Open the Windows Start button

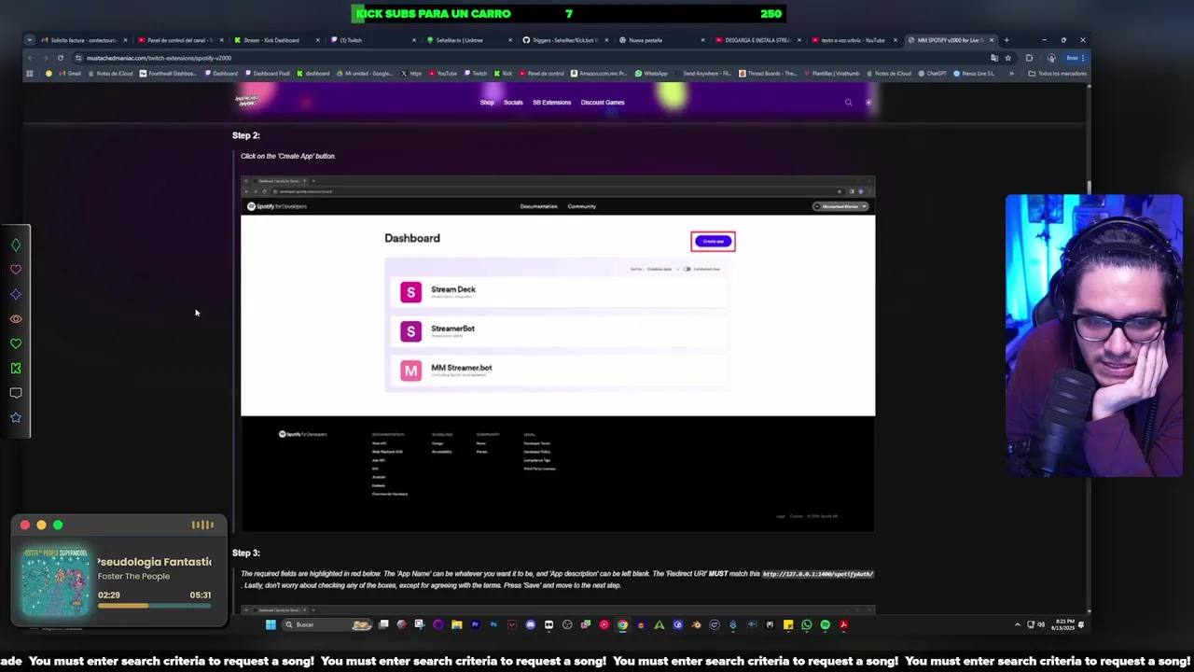coord(271,624)
